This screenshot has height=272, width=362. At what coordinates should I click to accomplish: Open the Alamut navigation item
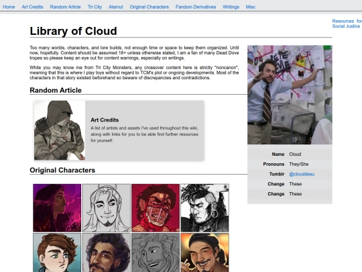pos(116,7)
